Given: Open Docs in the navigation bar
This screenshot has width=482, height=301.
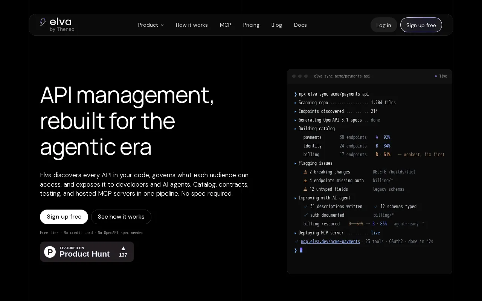Looking at the screenshot, I should [x=300, y=25].
